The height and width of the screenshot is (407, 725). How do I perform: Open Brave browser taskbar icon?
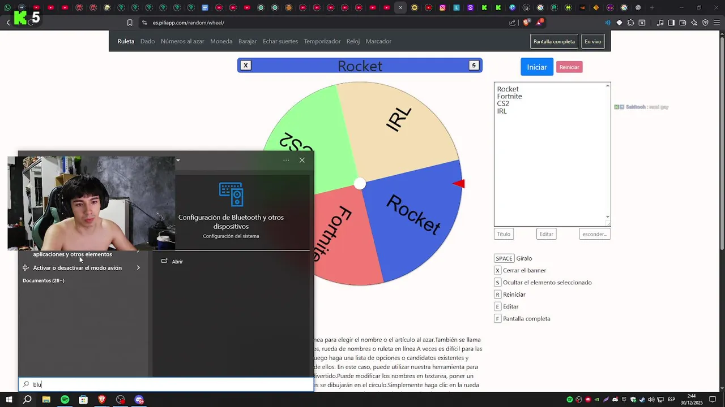point(102,400)
